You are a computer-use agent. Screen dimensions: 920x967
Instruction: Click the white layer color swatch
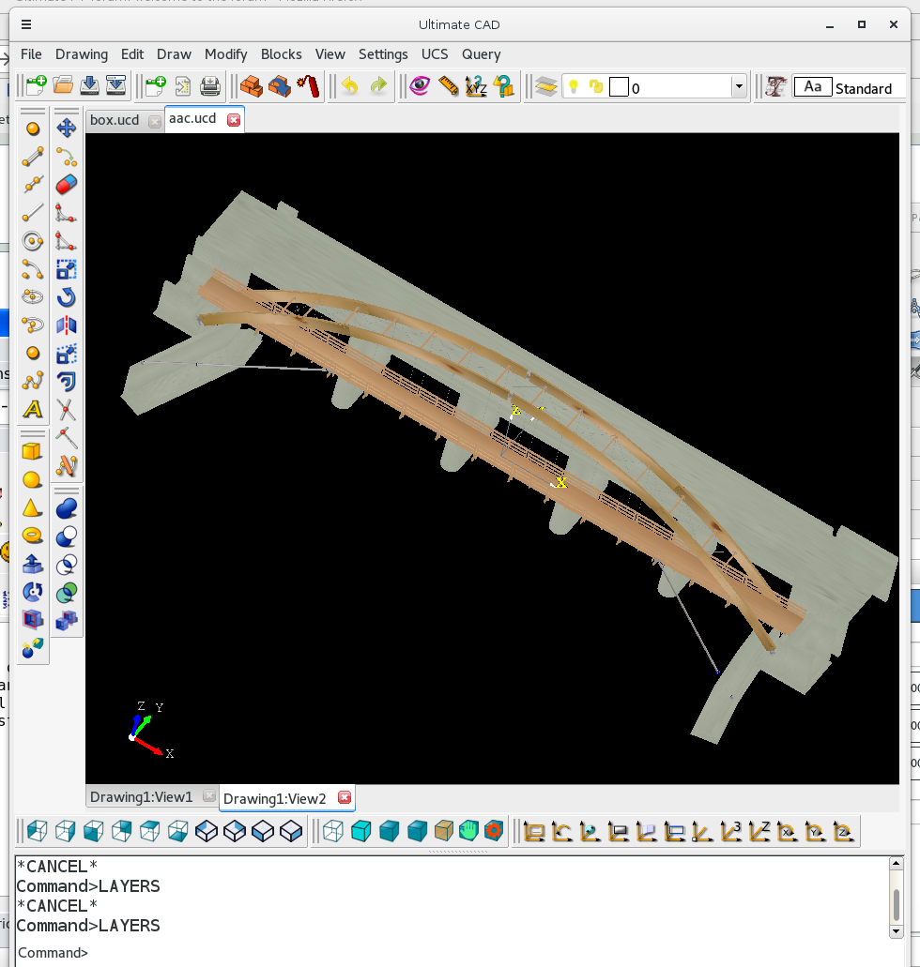(619, 87)
